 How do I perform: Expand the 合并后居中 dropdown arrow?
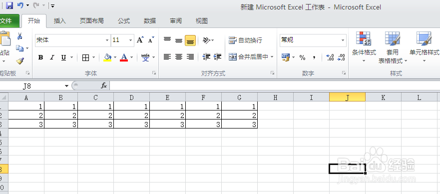tap(272, 57)
